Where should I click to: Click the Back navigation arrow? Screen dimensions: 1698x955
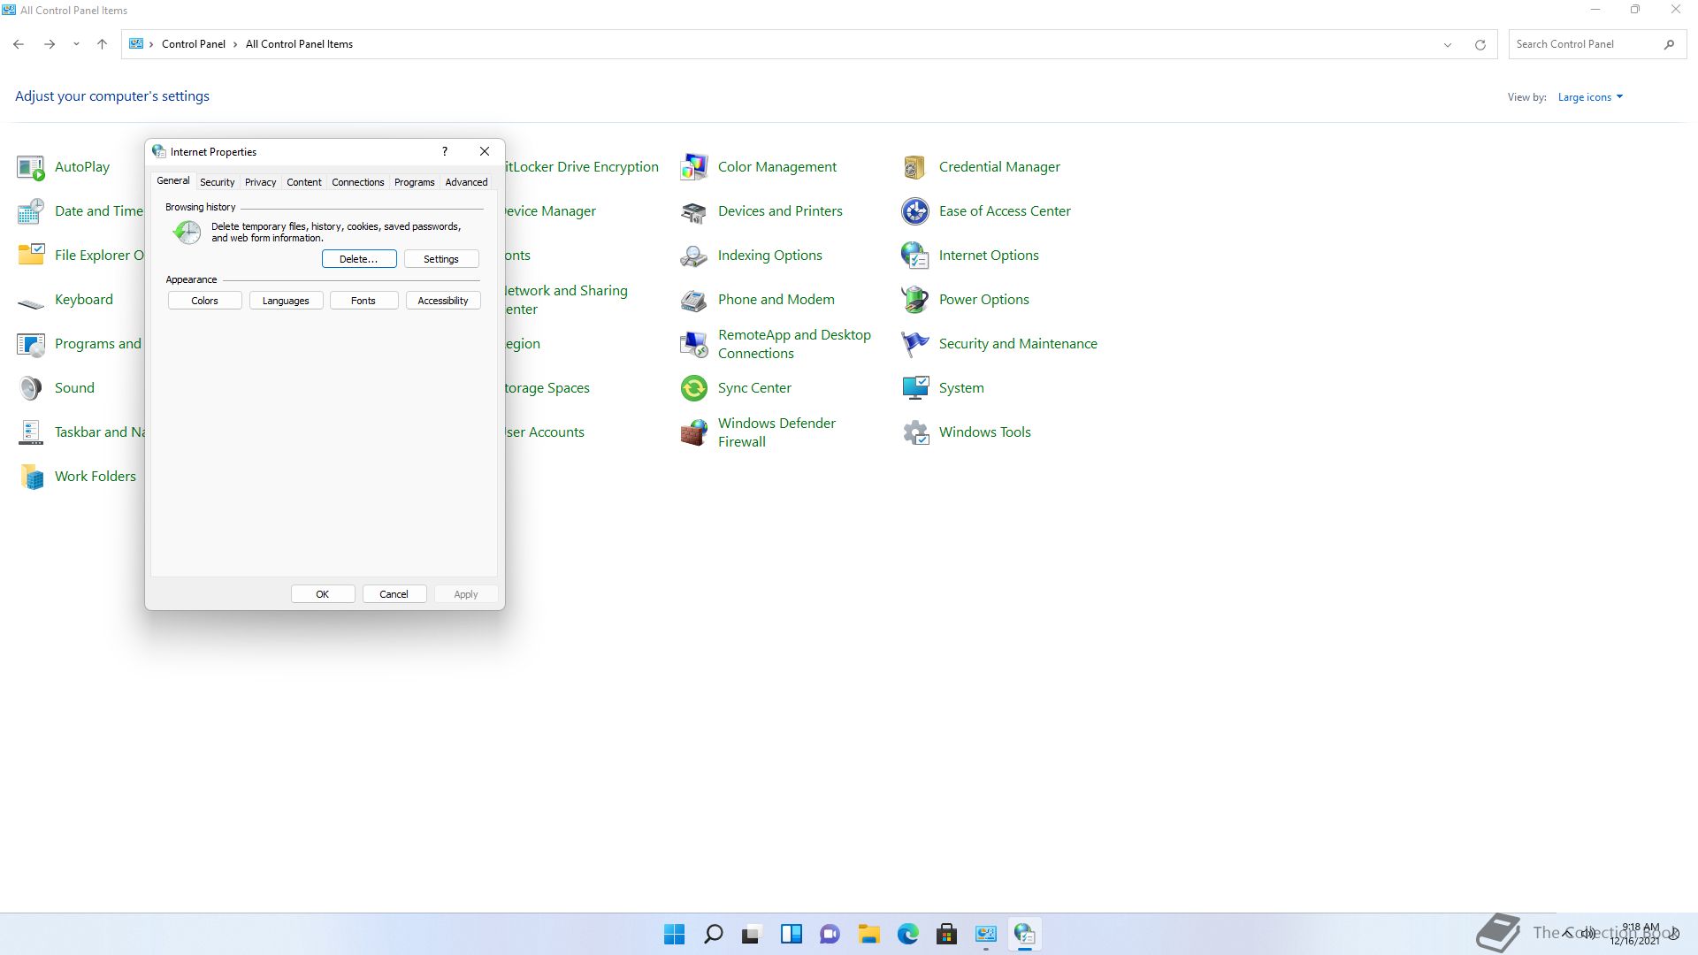19,44
